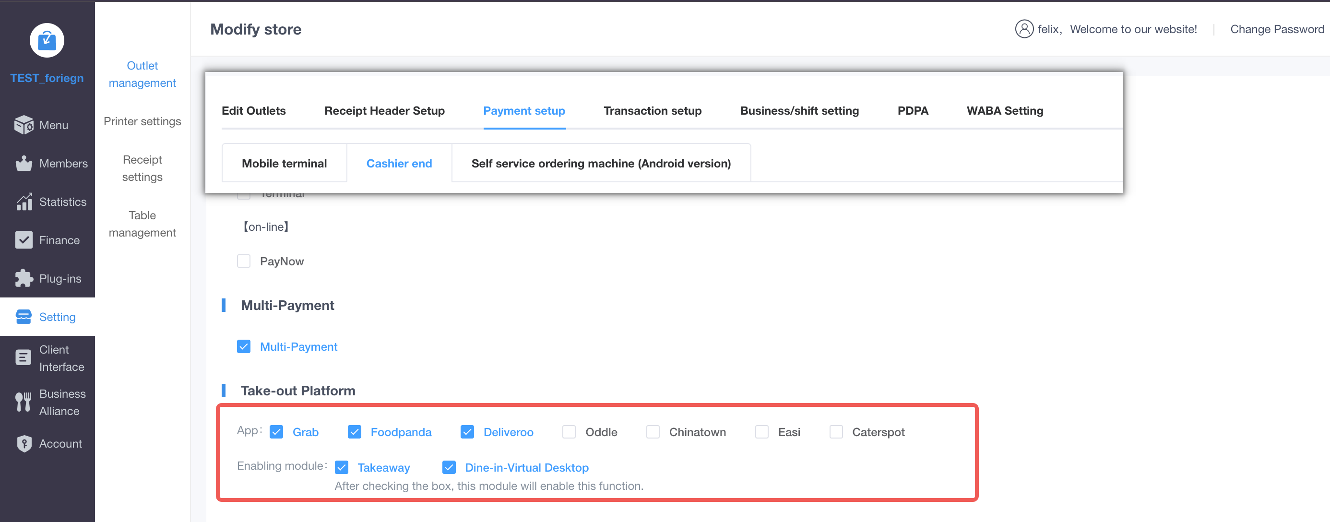
Task: Enable the PayNow checkbox
Action: click(244, 261)
